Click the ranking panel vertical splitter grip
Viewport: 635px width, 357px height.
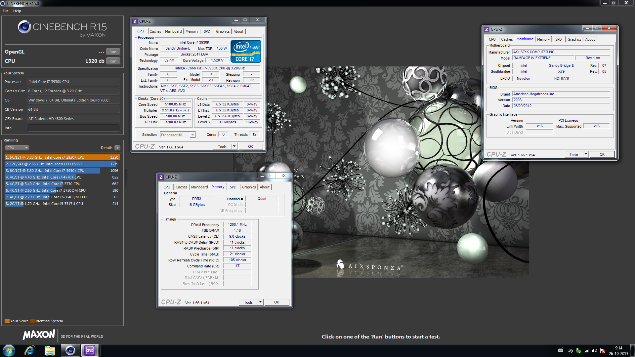pyautogui.click(x=126, y=179)
